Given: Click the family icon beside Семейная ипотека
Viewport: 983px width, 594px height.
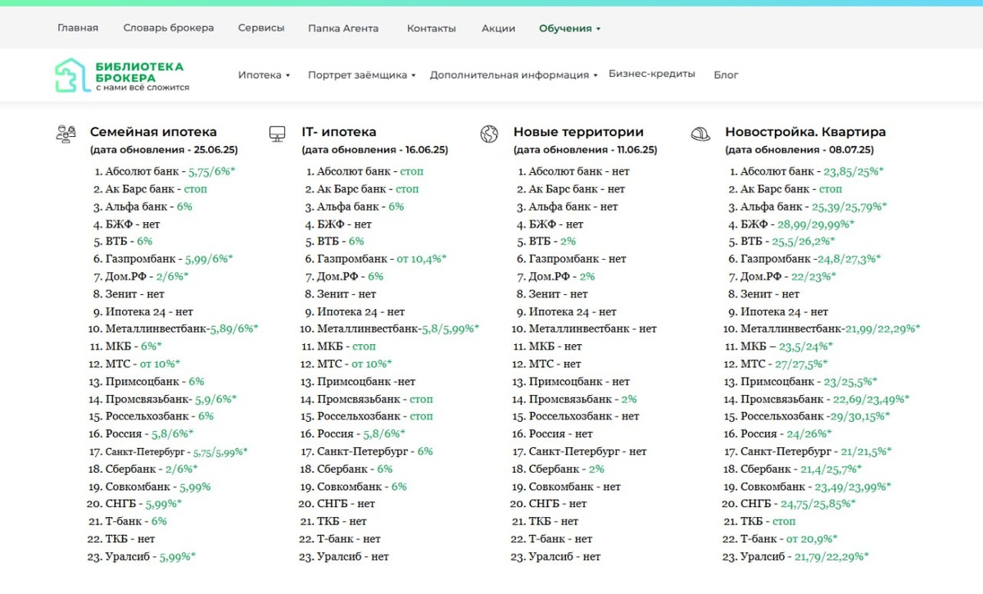Looking at the screenshot, I should (66, 134).
